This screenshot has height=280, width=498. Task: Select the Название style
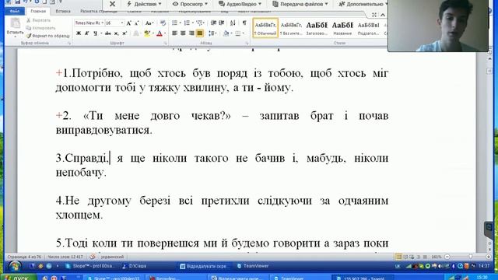point(342,28)
